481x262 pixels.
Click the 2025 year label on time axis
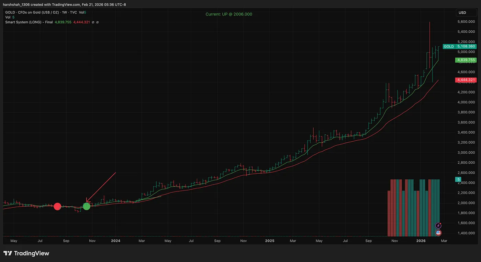[270, 241]
